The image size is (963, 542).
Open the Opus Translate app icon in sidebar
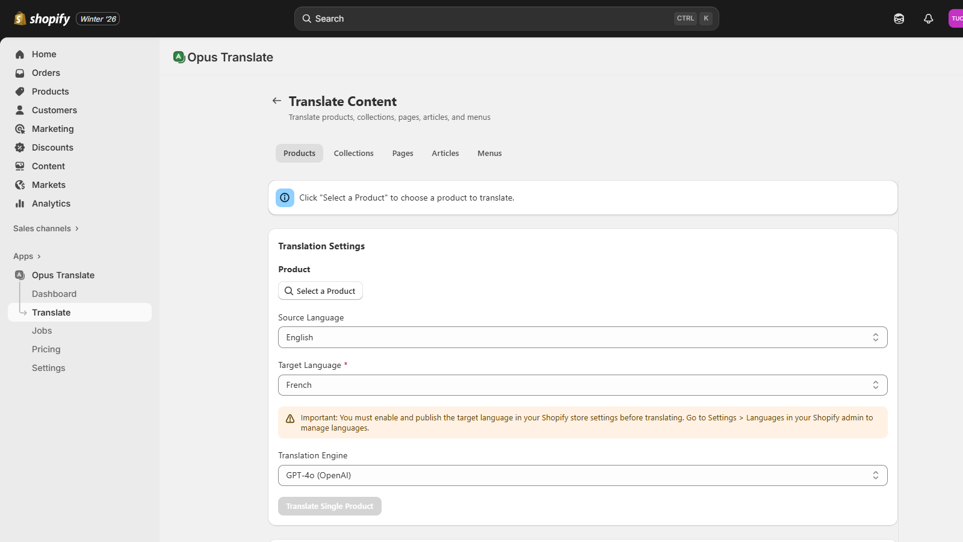[x=20, y=275]
